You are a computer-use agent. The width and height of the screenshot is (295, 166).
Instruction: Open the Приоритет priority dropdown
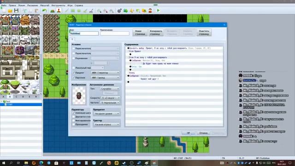click(106, 113)
